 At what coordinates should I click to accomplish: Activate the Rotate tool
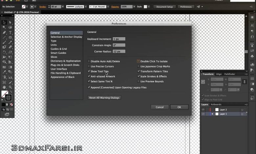4,52
